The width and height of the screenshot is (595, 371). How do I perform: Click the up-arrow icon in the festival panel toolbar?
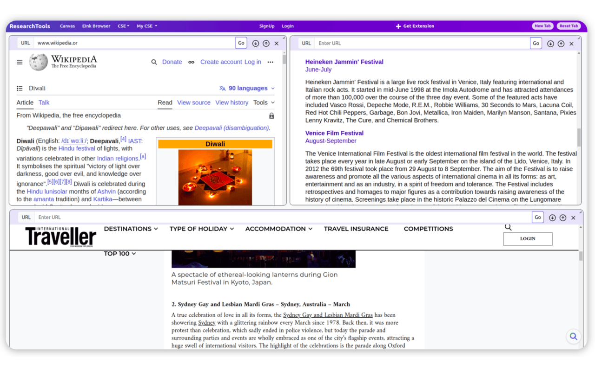point(561,43)
